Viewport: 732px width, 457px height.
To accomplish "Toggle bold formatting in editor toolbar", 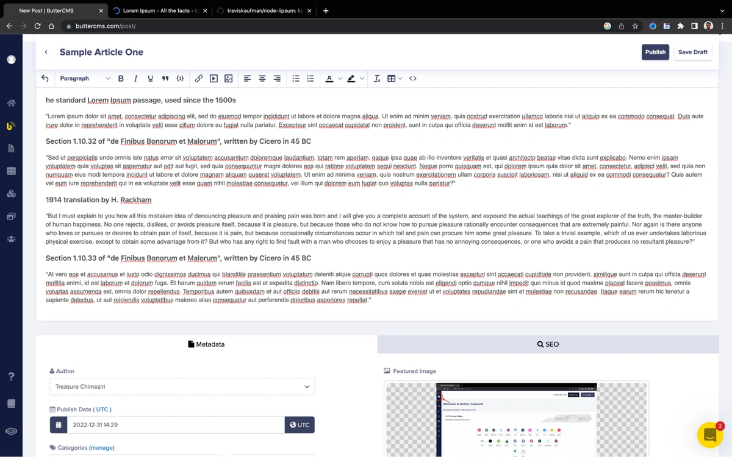I will click(x=121, y=79).
